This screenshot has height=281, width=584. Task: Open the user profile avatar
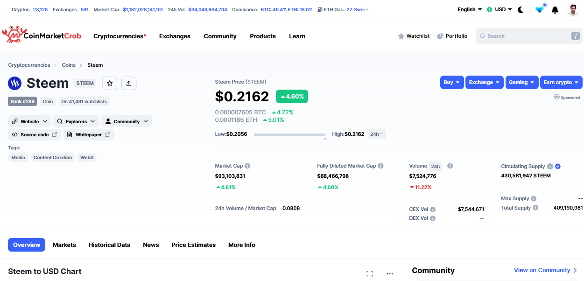coord(572,10)
